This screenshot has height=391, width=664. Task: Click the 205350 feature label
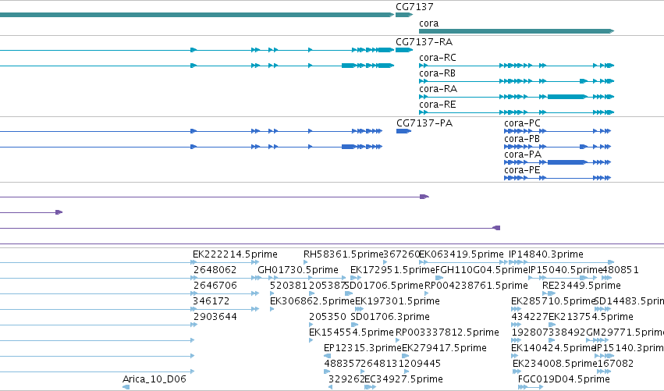(328, 317)
